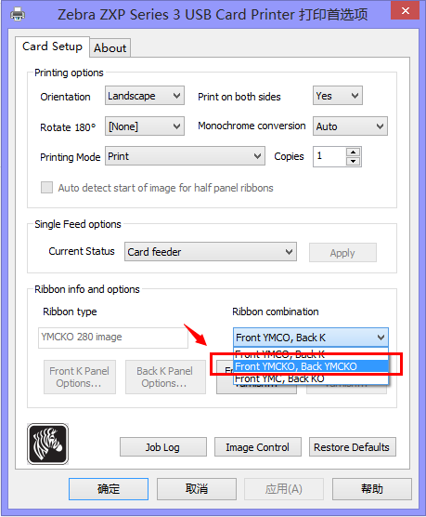Image resolution: width=426 pixels, height=517 pixels.
Task: Increase copies with the up spinner arrow
Action: 354,152
